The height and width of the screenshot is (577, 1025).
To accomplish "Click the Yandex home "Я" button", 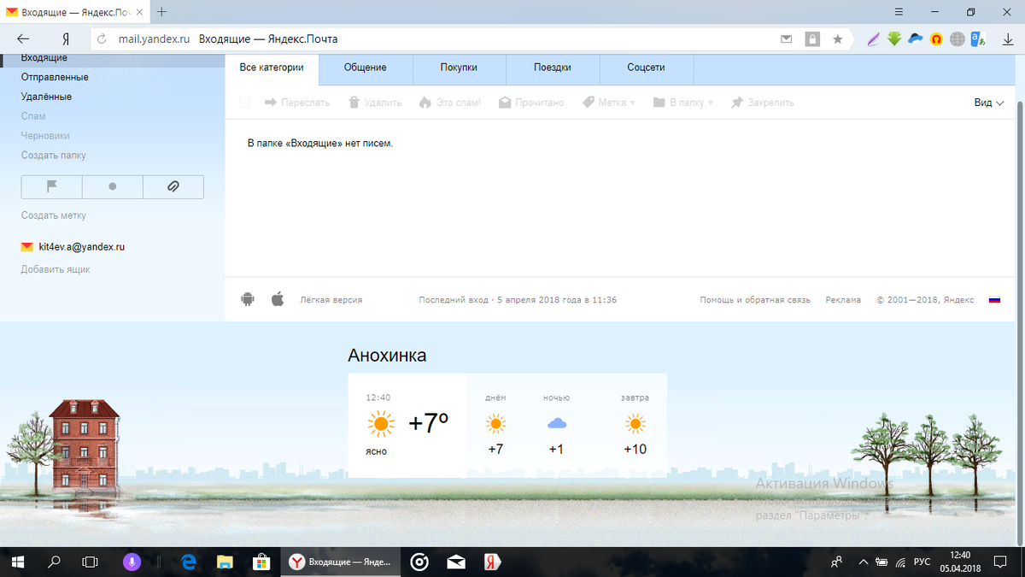I will 65,38.
